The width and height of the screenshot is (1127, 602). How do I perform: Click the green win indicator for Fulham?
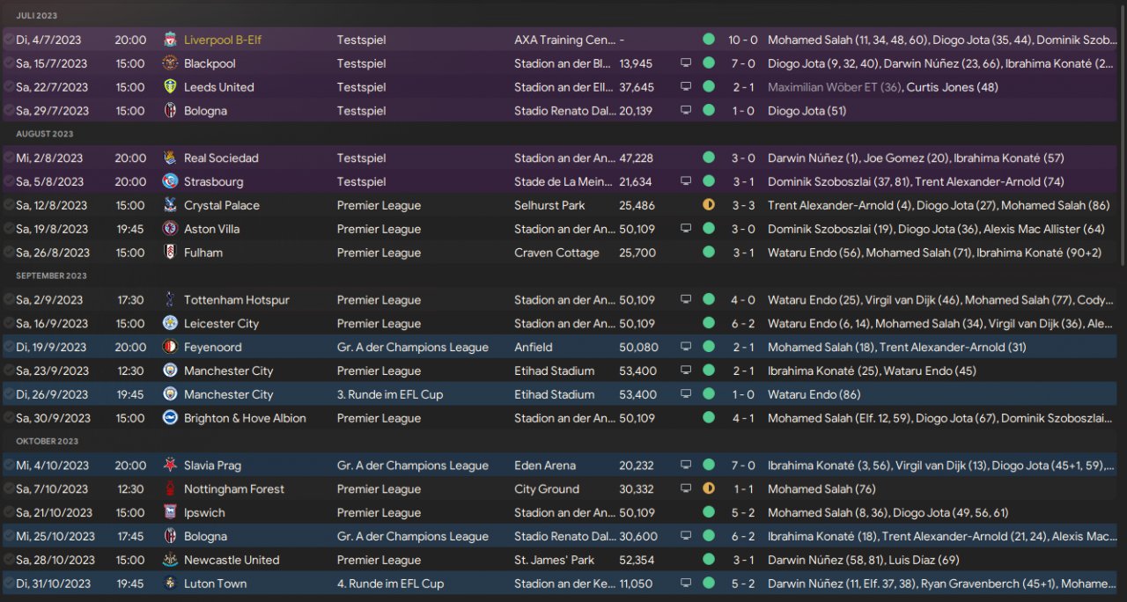coord(709,253)
